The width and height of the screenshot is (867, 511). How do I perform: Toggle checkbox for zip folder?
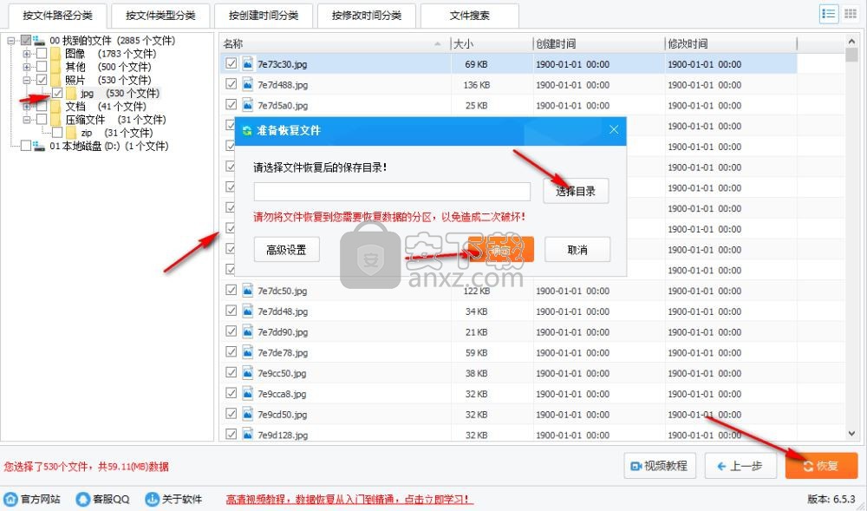(57, 133)
